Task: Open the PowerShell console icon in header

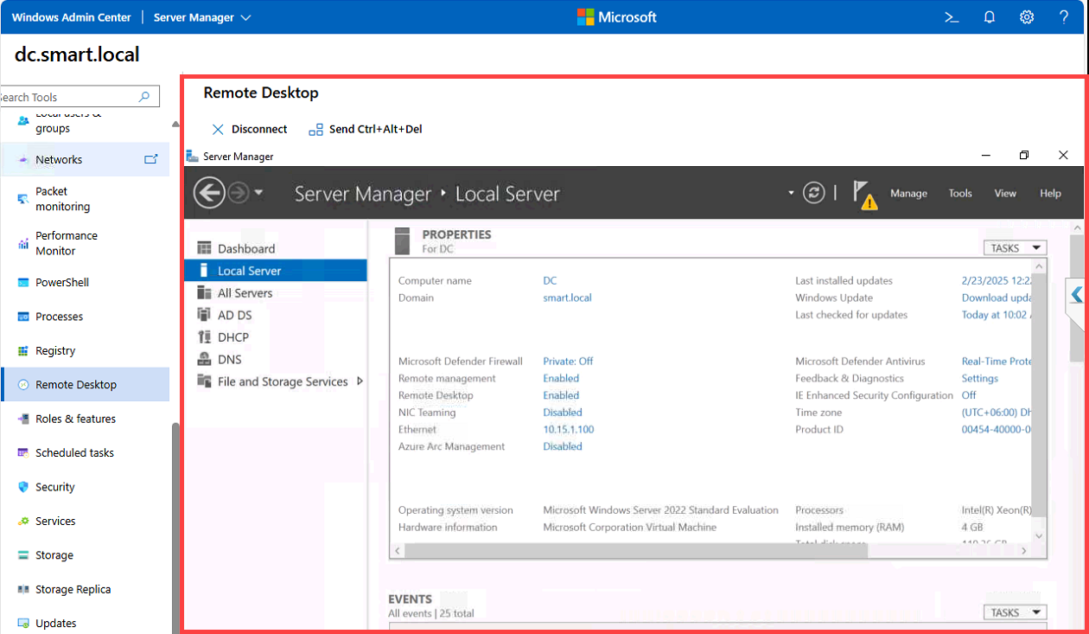Action: pos(952,17)
